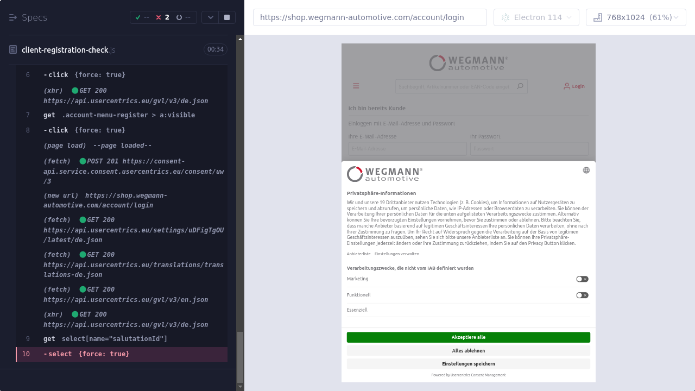
Task: Click the magnifier search icon
Action: click(520, 86)
